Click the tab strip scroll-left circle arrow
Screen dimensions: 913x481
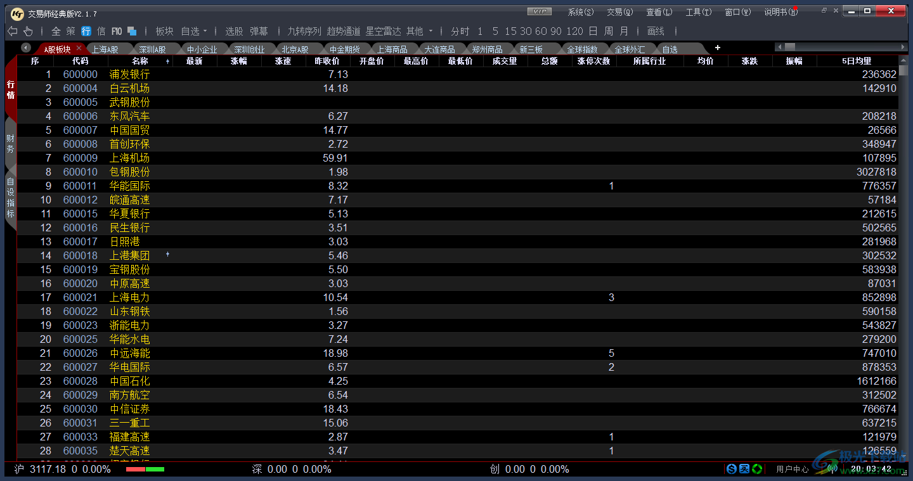(26, 48)
